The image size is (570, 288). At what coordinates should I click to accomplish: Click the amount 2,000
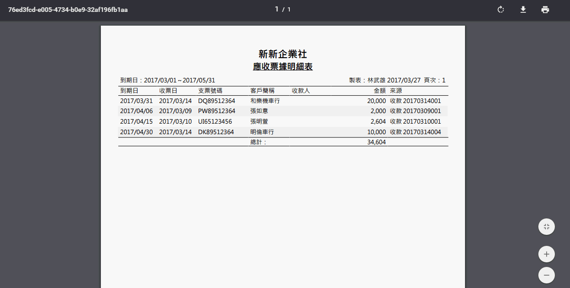pyautogui.click(x=378, y=111)
